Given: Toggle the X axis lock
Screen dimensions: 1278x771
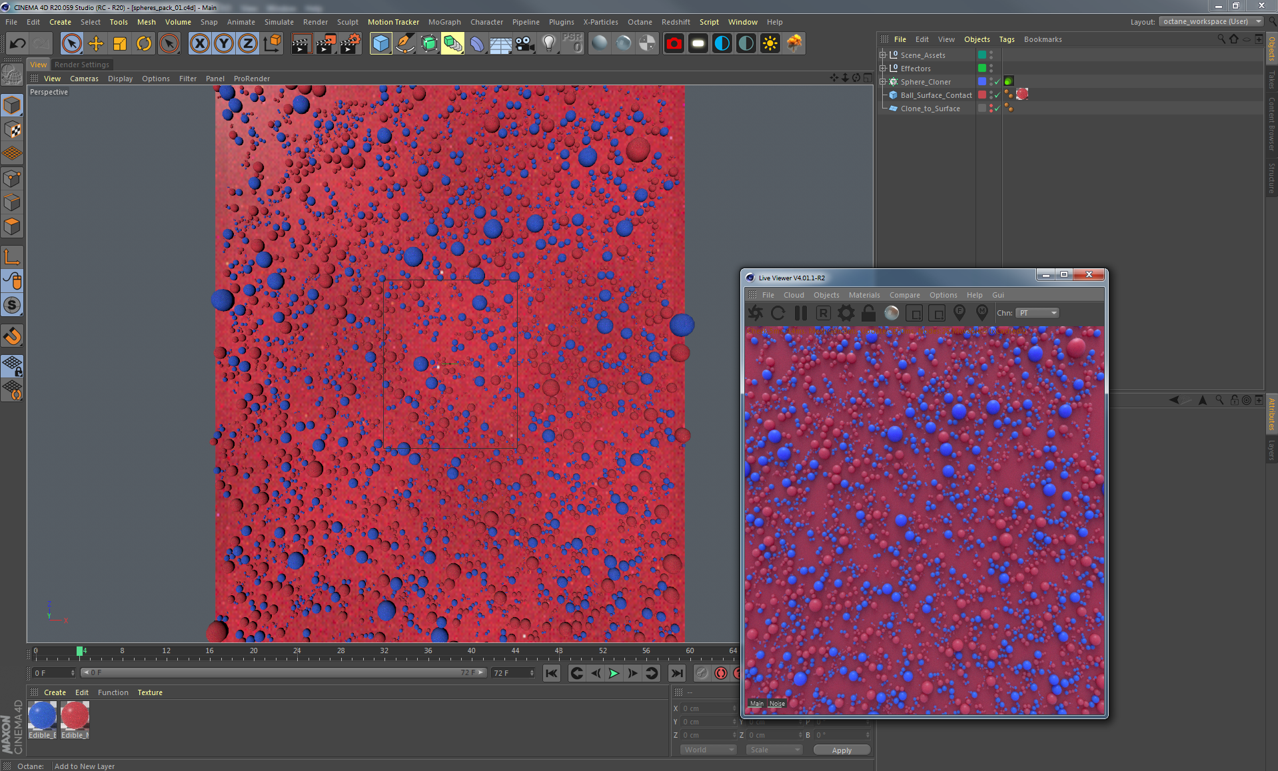Looking at the screenshot, I should tap(199, 44).
